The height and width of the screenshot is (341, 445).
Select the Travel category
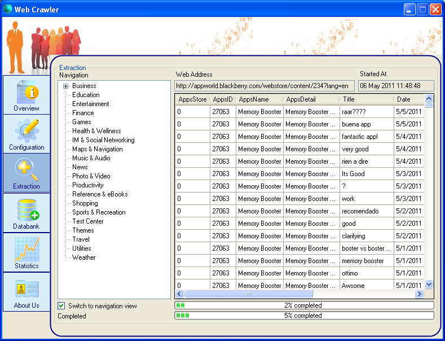coord(81,239)
